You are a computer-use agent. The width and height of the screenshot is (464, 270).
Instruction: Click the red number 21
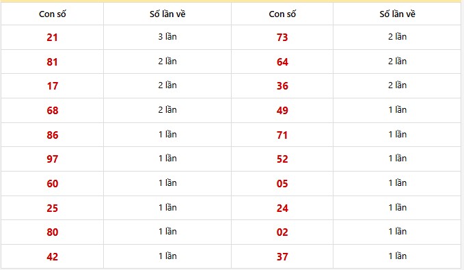click(x=52, y=38)
